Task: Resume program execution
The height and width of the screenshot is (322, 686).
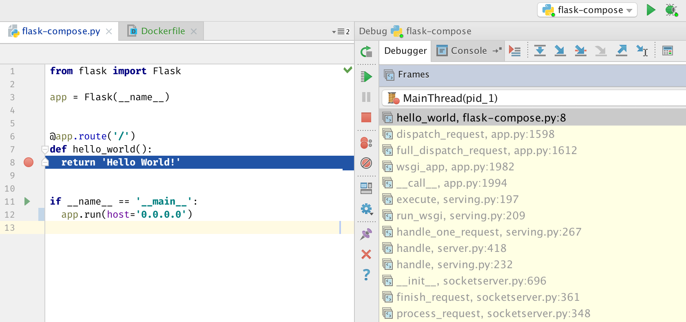Action: [366, 77]
